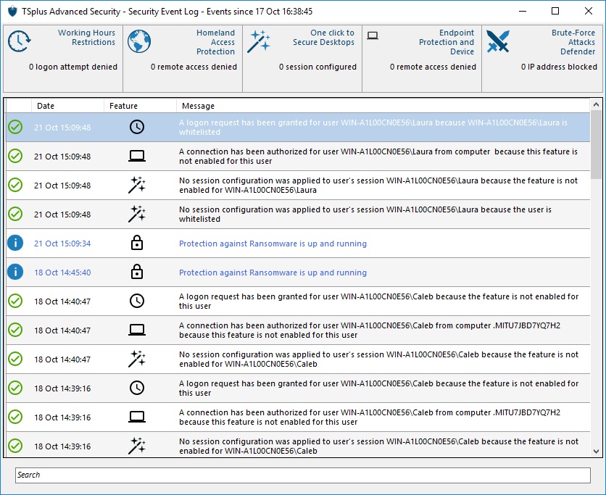
Task: Click wand icon in Laura 'user is whitelisted' session row
Action: [x=137, y=214]
